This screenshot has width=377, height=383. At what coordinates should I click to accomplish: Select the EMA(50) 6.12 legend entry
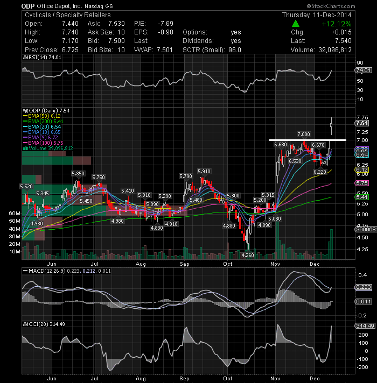click(x=42, y=116)
